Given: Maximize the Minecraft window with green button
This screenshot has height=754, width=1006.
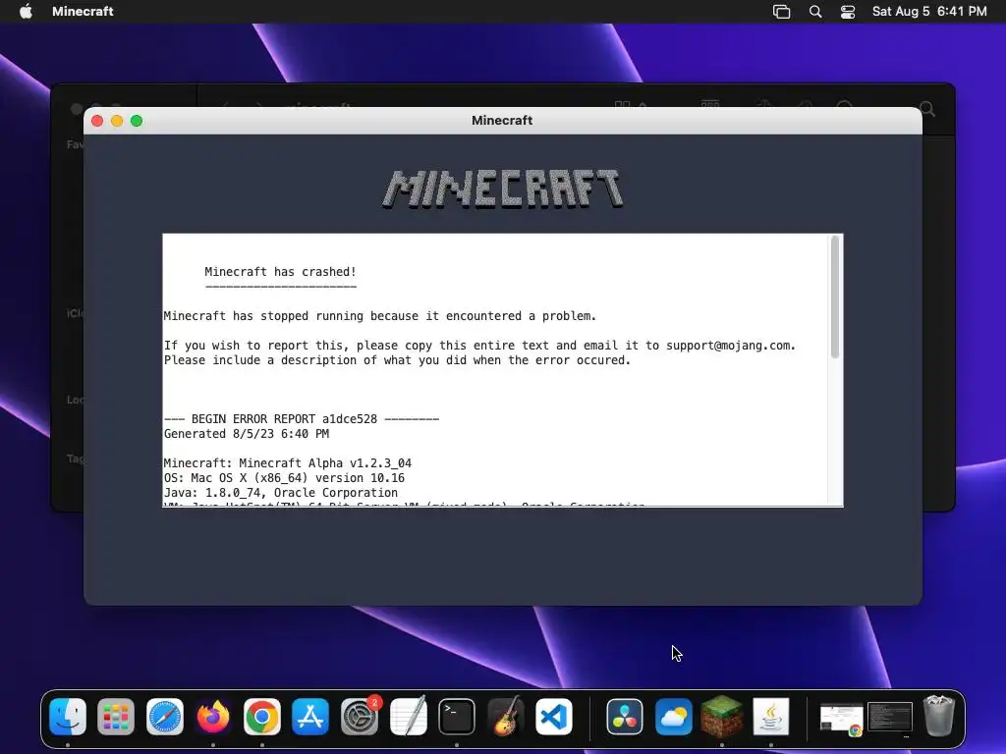Looking at the screenshot, I should pos(137,121).
